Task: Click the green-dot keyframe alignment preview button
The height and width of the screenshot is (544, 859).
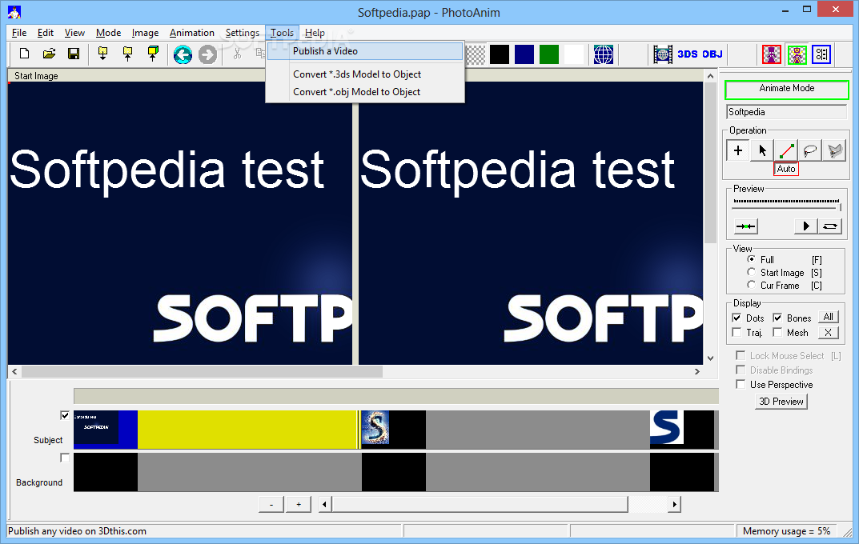Action: [x=745, y=226]
